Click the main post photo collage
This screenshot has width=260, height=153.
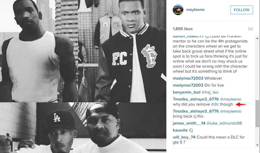coord(83,76)
